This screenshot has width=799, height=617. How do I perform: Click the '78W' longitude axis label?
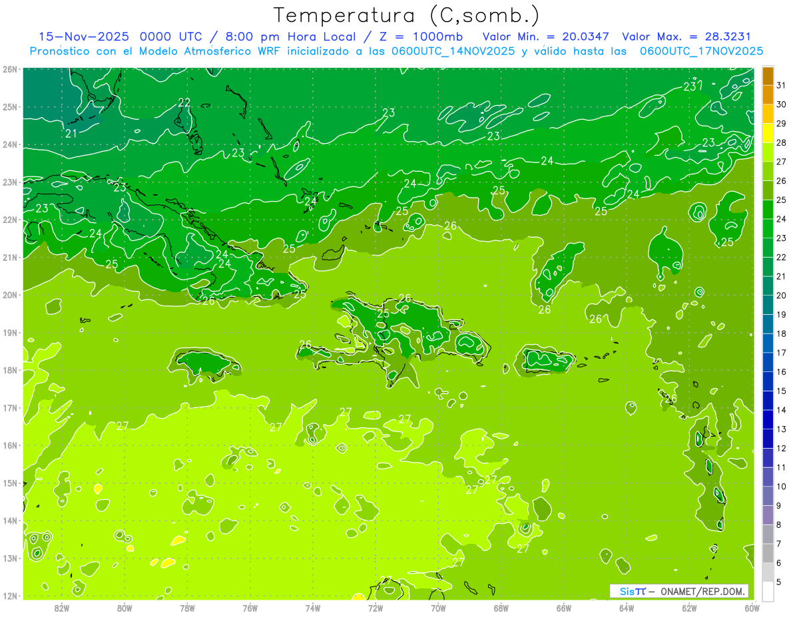(187, 607)
